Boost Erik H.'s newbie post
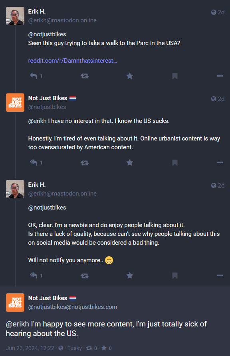This screenshot has width=230, height=356. (85, 276)
